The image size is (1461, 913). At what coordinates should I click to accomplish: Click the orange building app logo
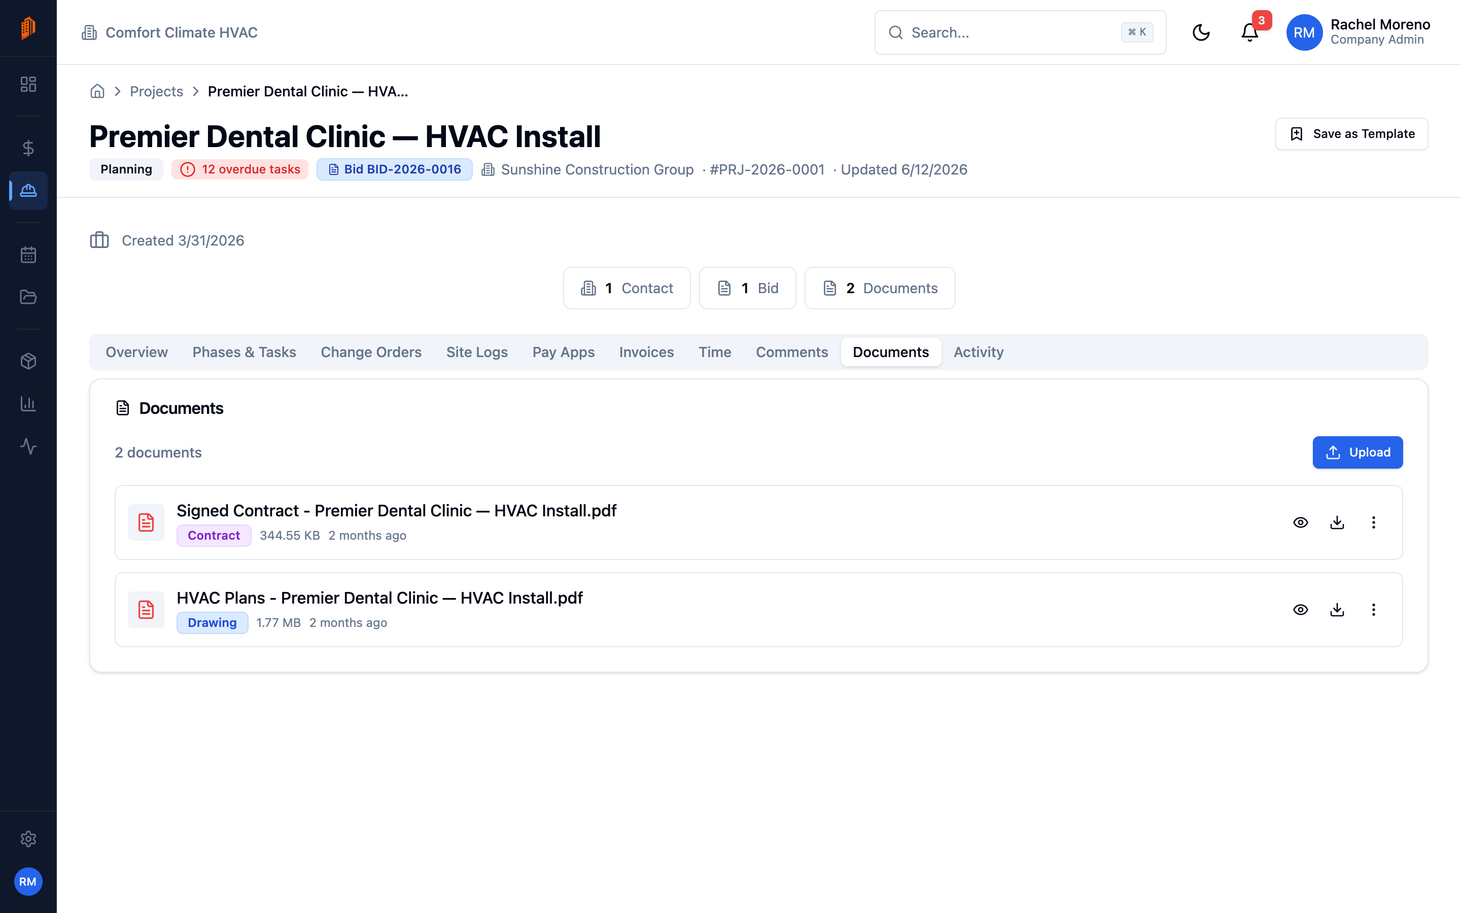tap(28, 28)
